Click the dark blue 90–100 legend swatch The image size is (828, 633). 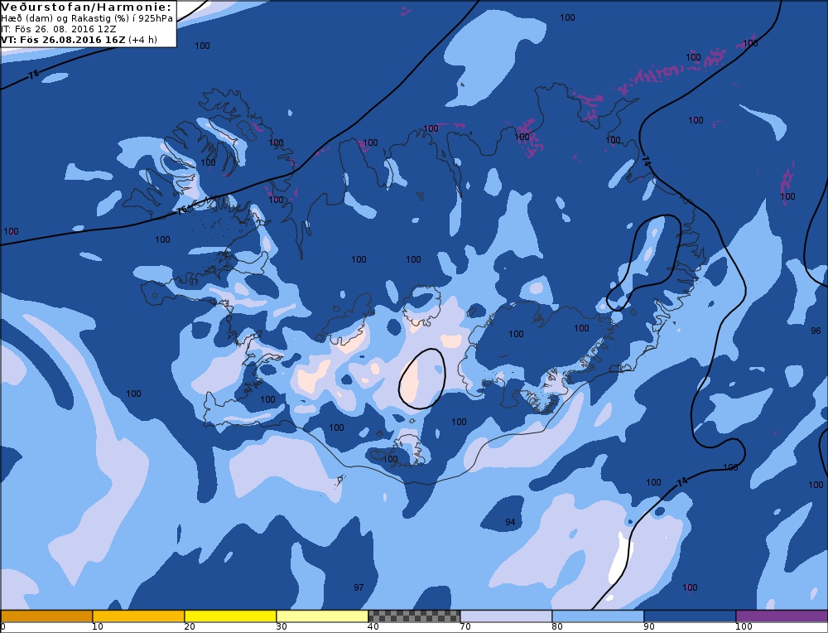point(690,616)
